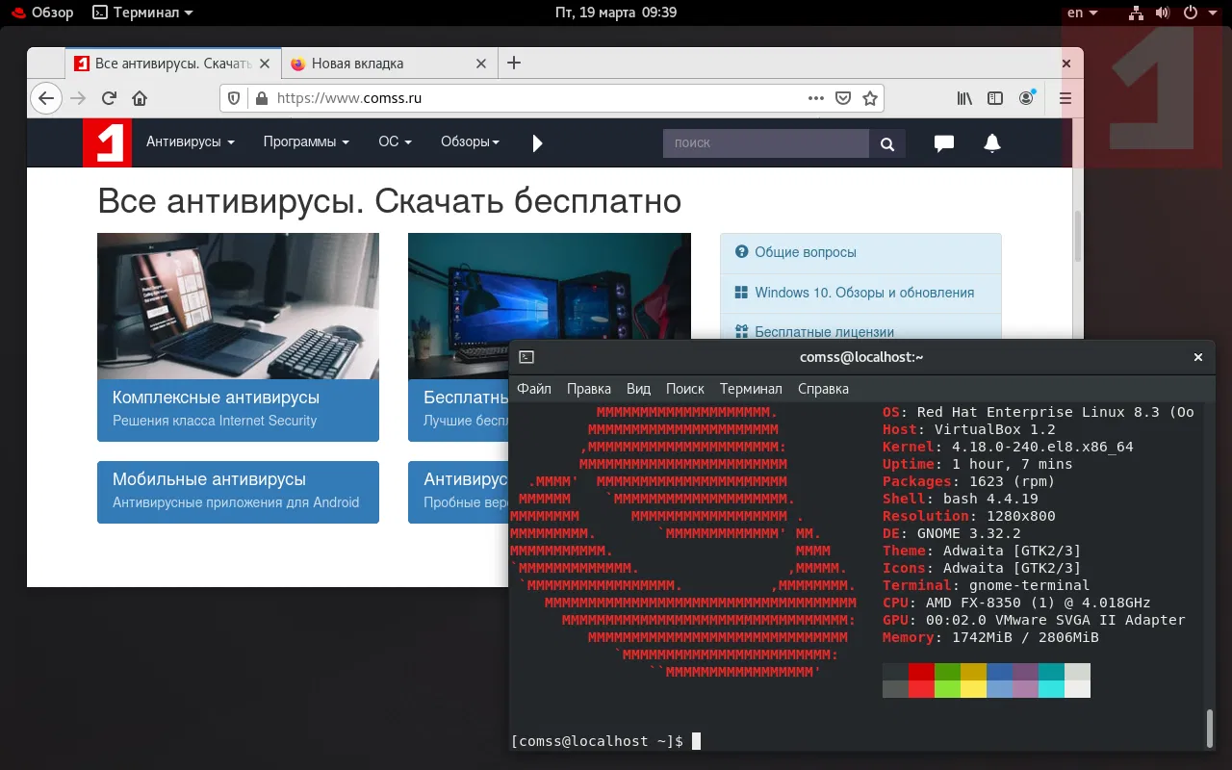The height and width of the screenshot is (770, 1232).
Task: Click the "Все антивирусы. Скачать бесплатно" heading
Action: pos(390,201)
